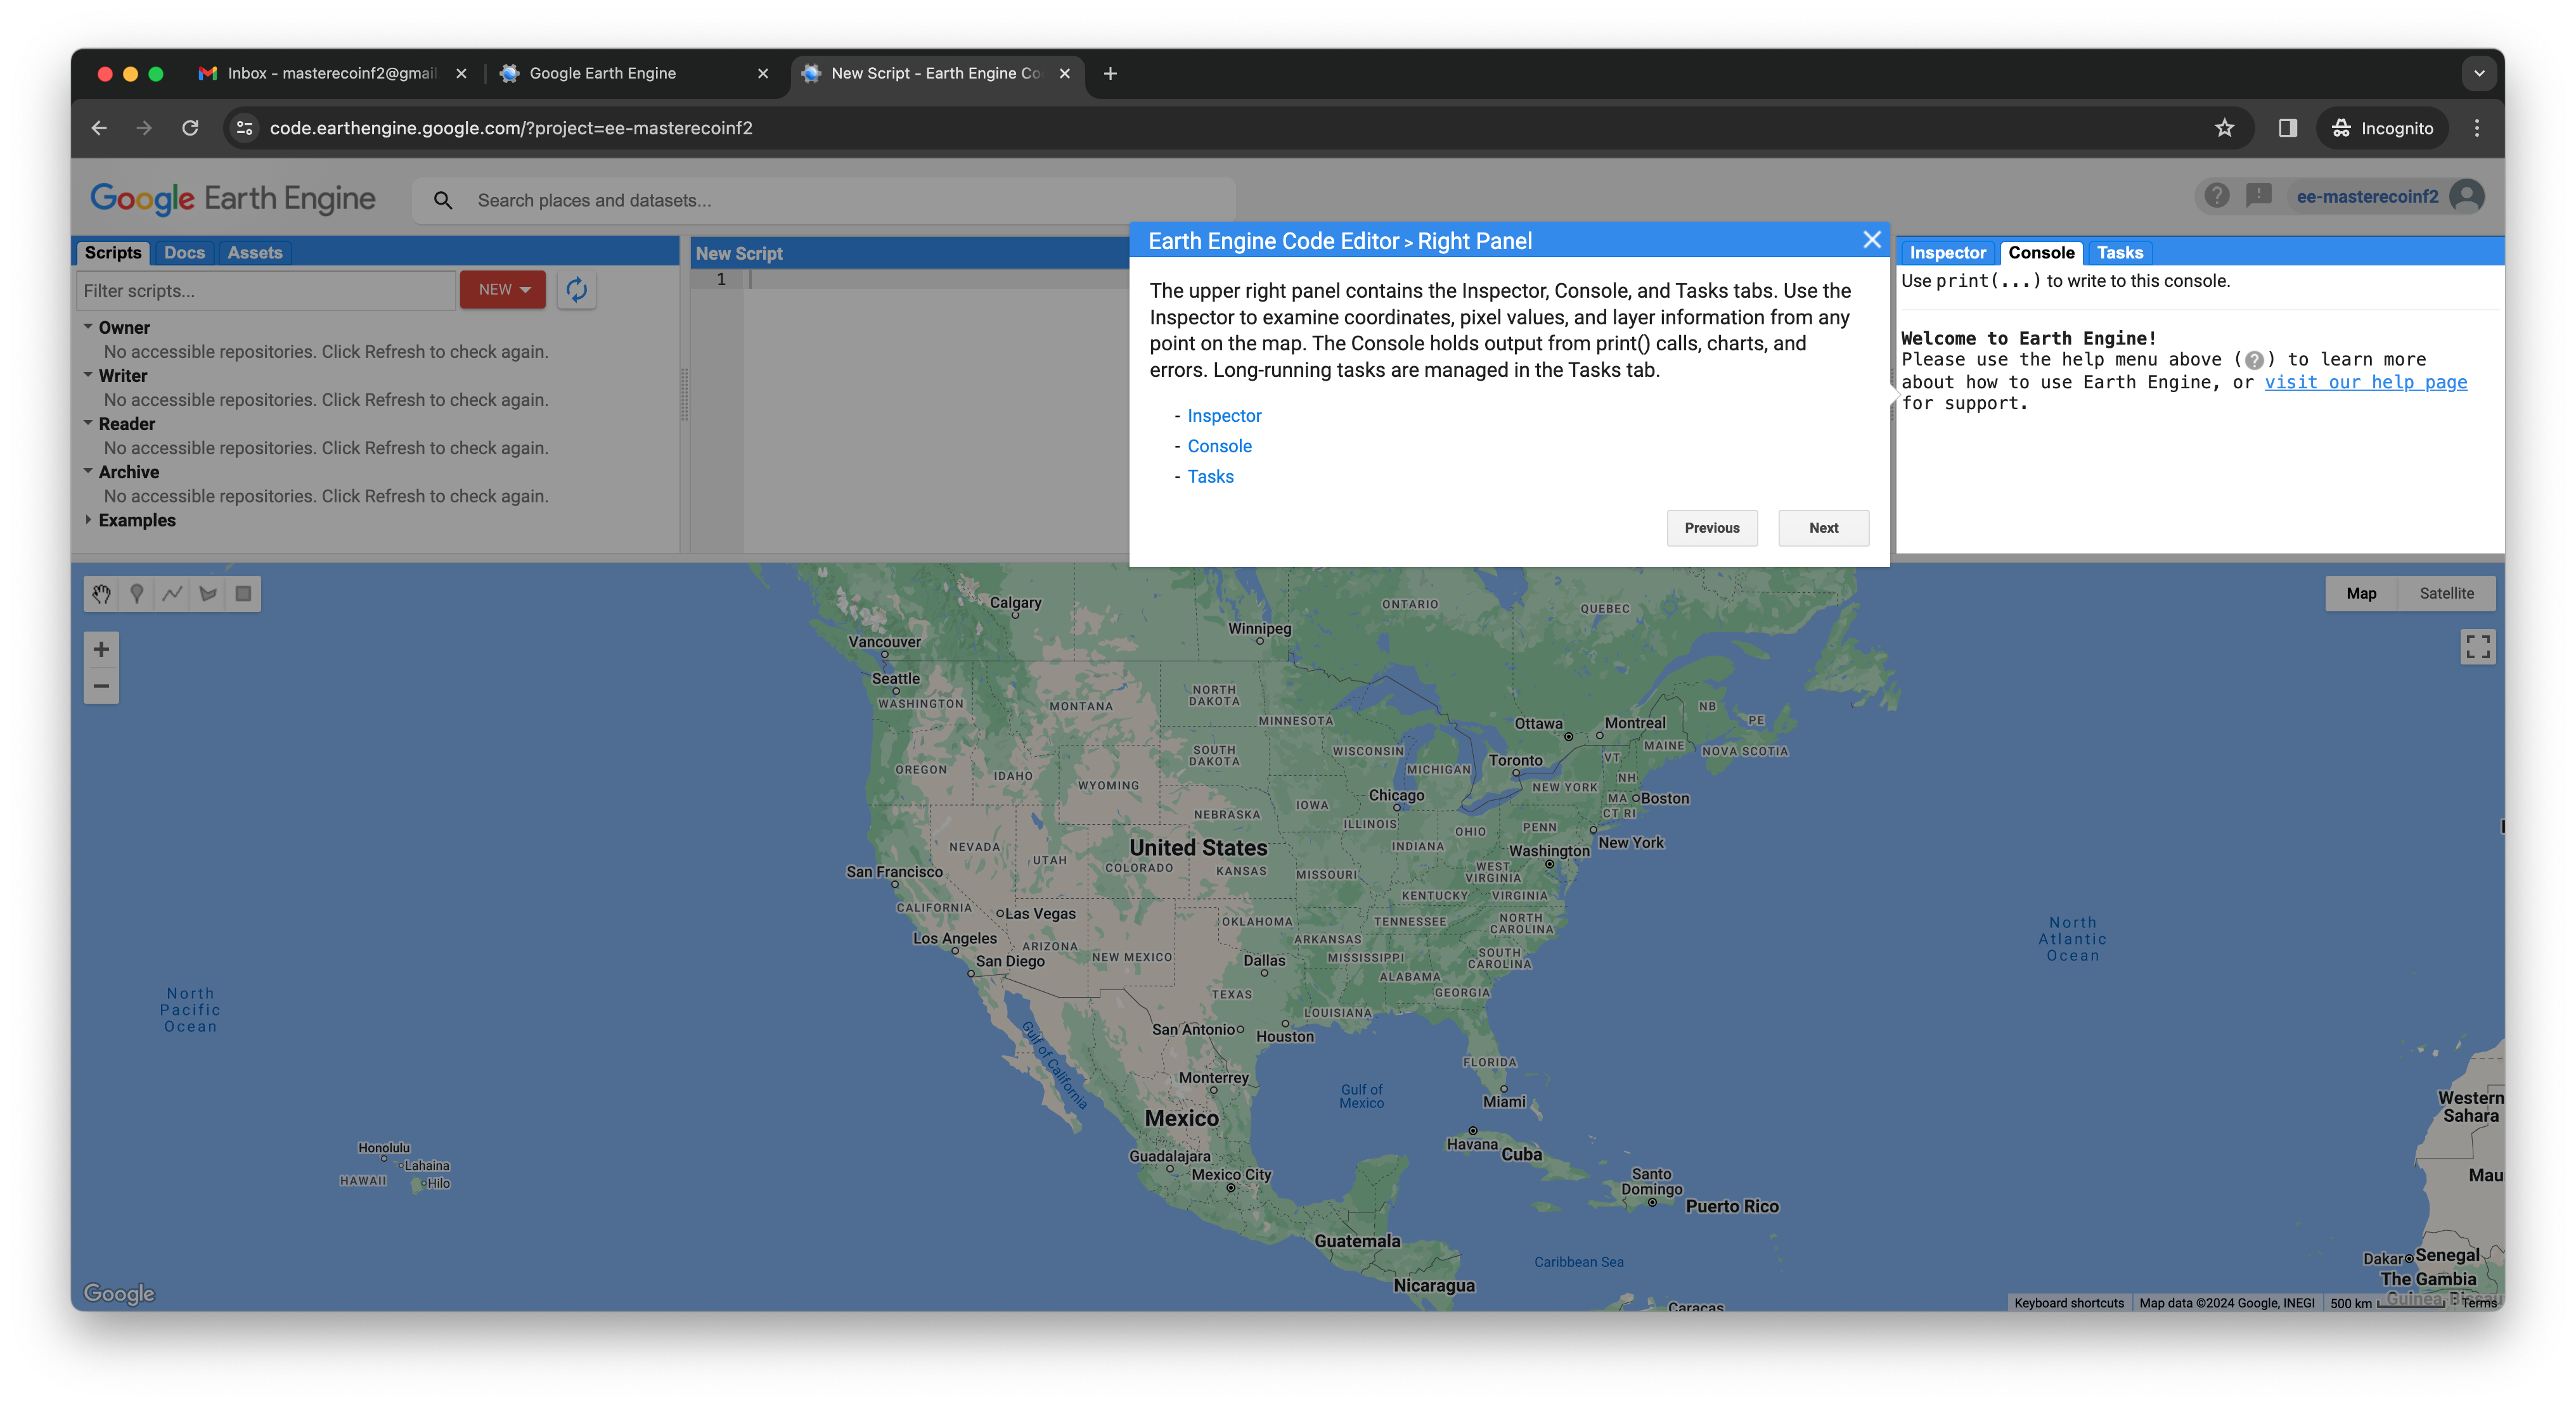The width and height of the screenshot is (2576, 1405).
Task: Switch to the Assets tab
Action: [254, 253]
